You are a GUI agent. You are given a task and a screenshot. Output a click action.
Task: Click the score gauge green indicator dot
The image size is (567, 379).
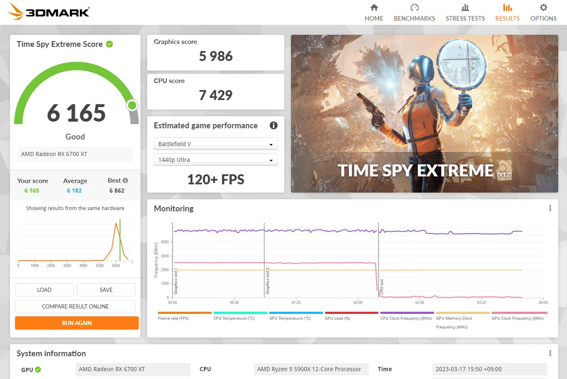pos(132,105)
